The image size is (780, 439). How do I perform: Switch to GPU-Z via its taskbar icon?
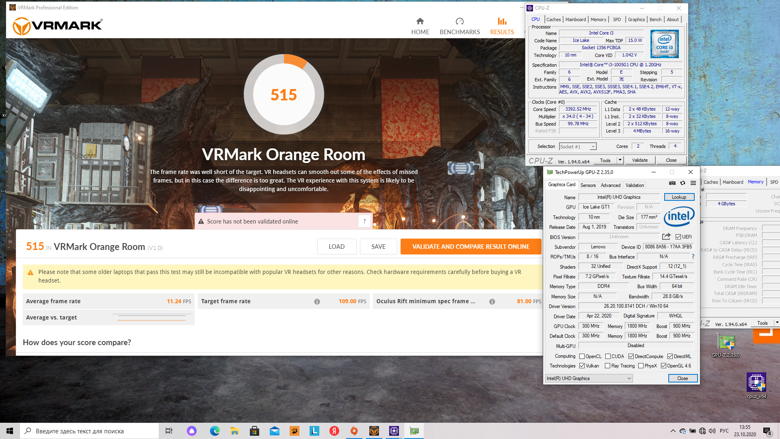(414, 431)
